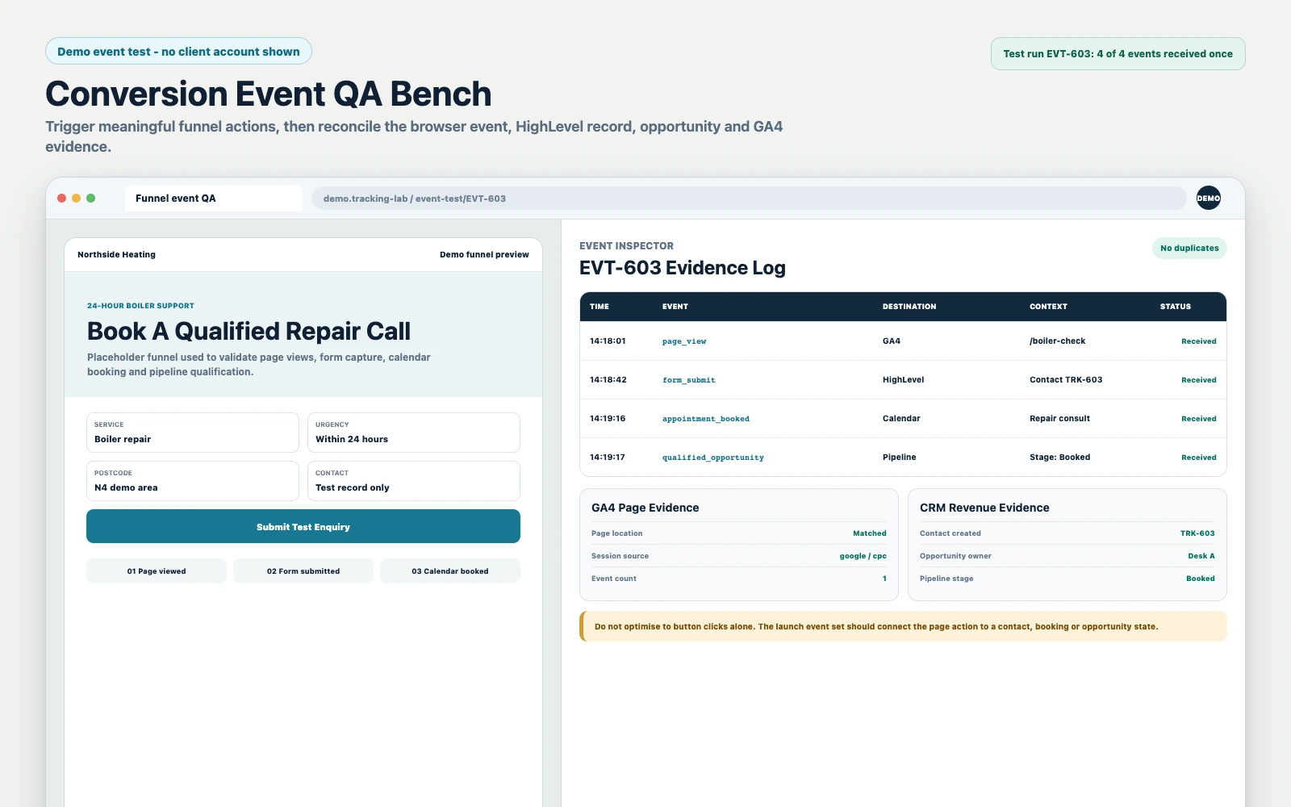1291x807 pixels.
Task: Click the TIME column header
Action: click(x=600, y=307)
